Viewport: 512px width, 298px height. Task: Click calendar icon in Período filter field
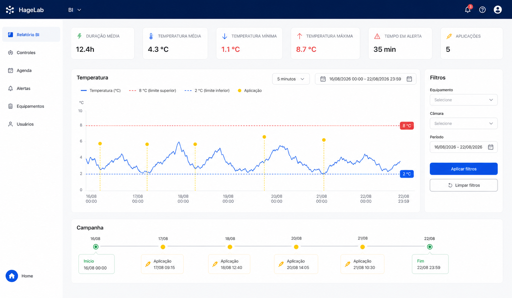coord(491,147)
